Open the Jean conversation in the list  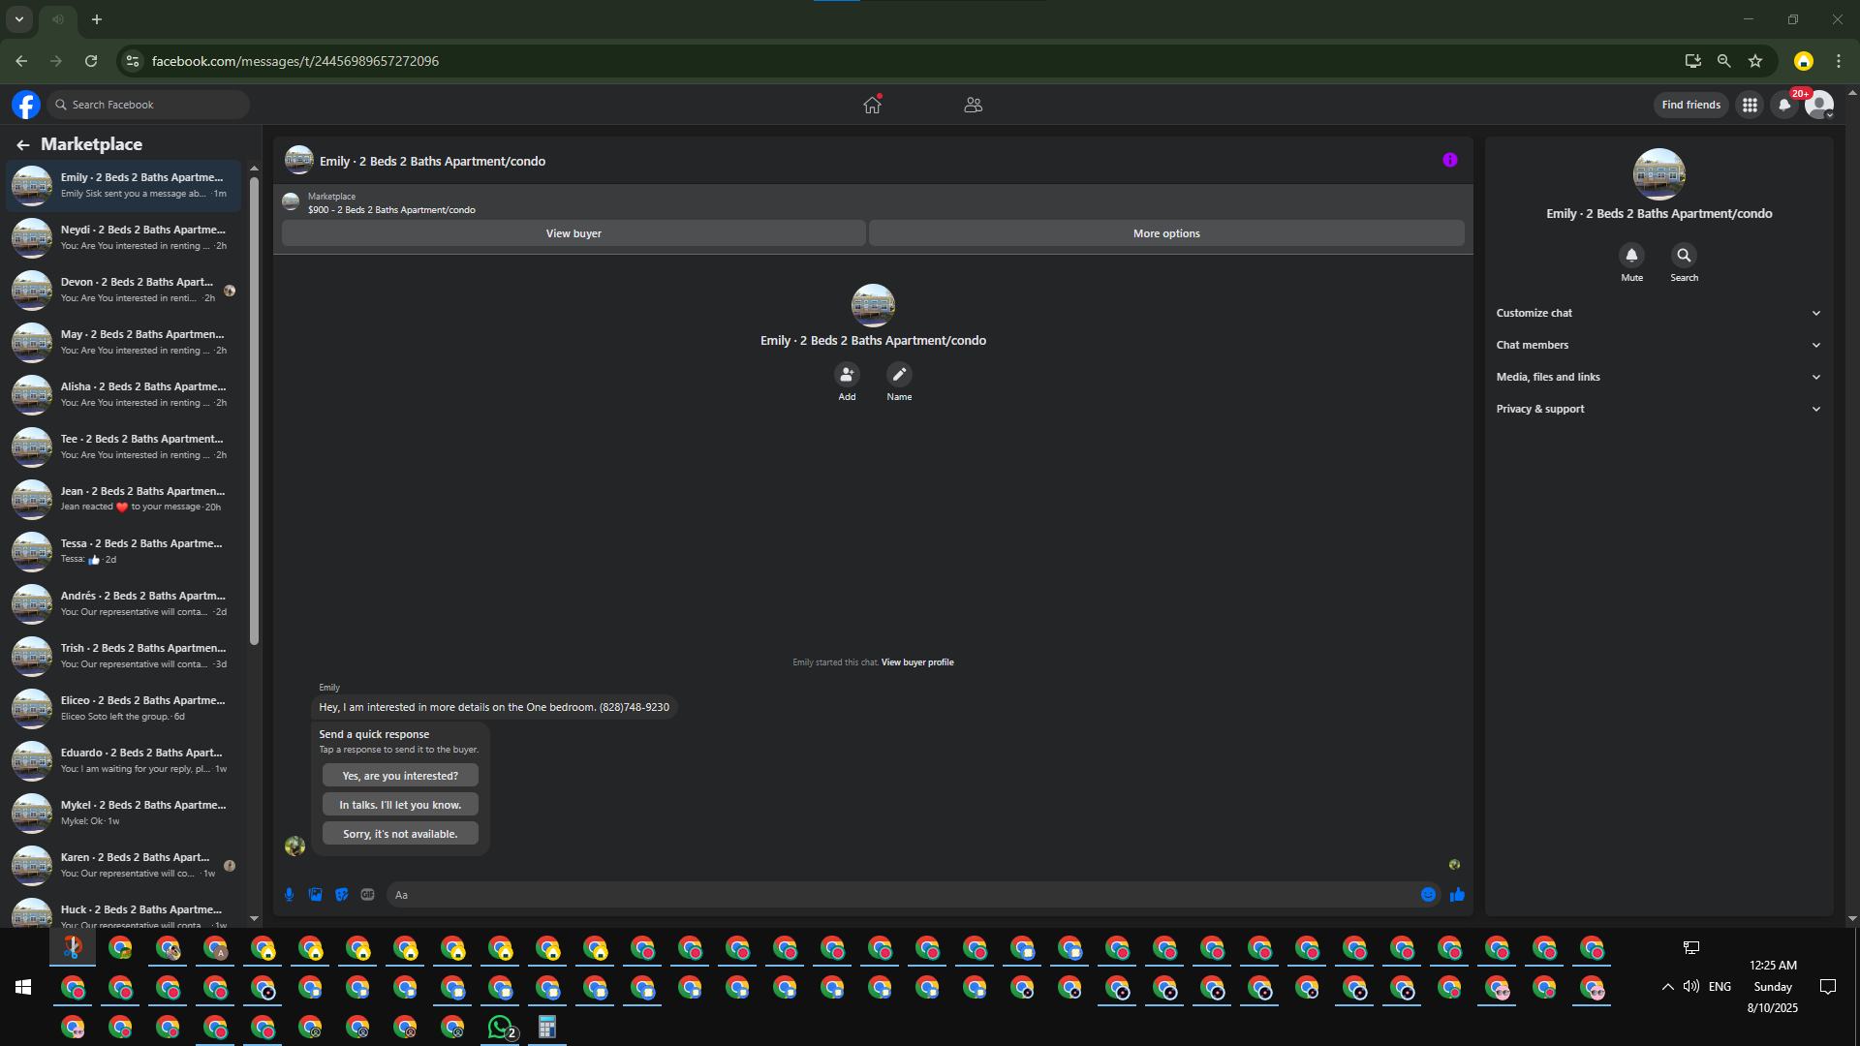[x=124, y=499]
